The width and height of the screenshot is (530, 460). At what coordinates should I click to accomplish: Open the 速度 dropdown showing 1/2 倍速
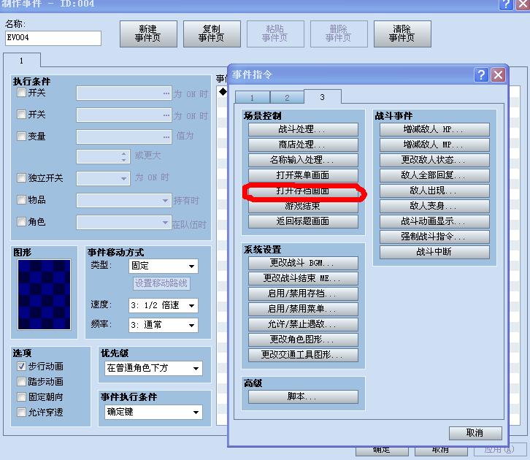(164, 305)
